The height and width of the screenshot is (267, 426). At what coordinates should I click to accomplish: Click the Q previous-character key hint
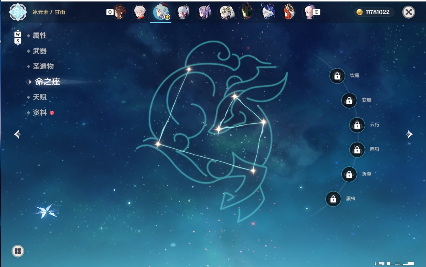tap(110, 12)
